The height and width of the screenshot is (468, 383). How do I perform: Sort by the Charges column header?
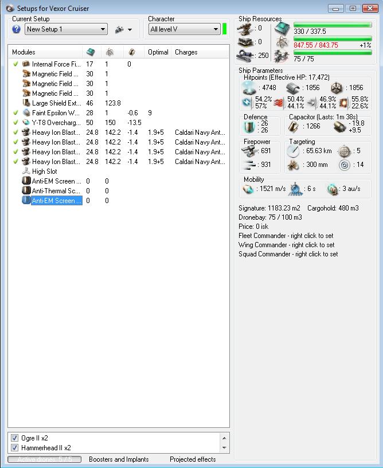[186, 52]
